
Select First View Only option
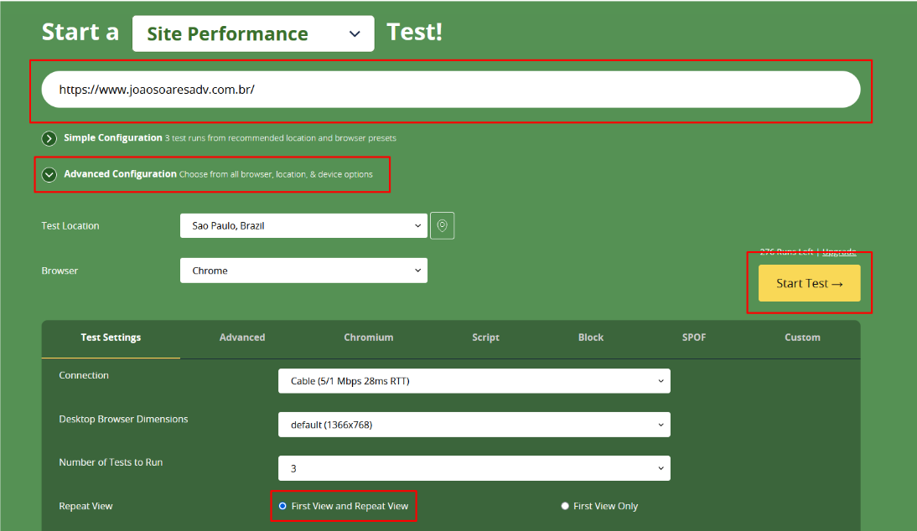click(x=565, y=506)
